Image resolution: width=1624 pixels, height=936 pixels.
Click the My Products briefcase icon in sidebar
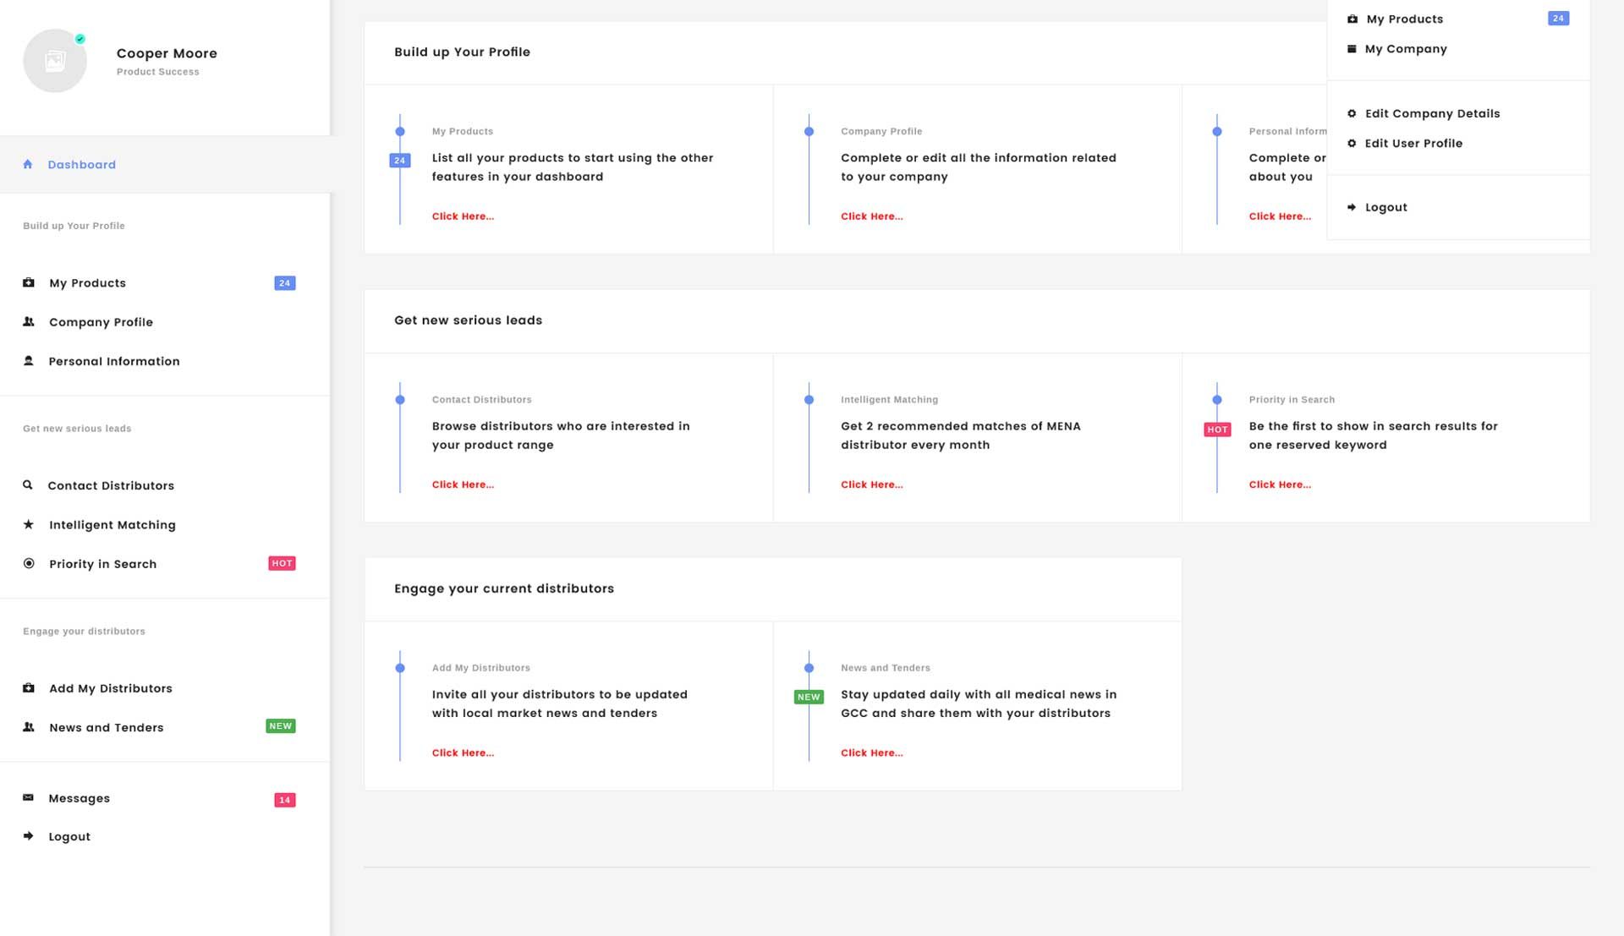point(29,282)
